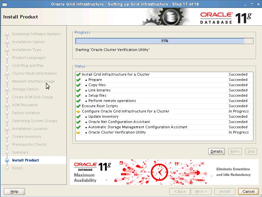This screenshot has width=262, height=197.
Task: Cancel the Grid Infrastructure installation
Action: [x=249, y=191]
